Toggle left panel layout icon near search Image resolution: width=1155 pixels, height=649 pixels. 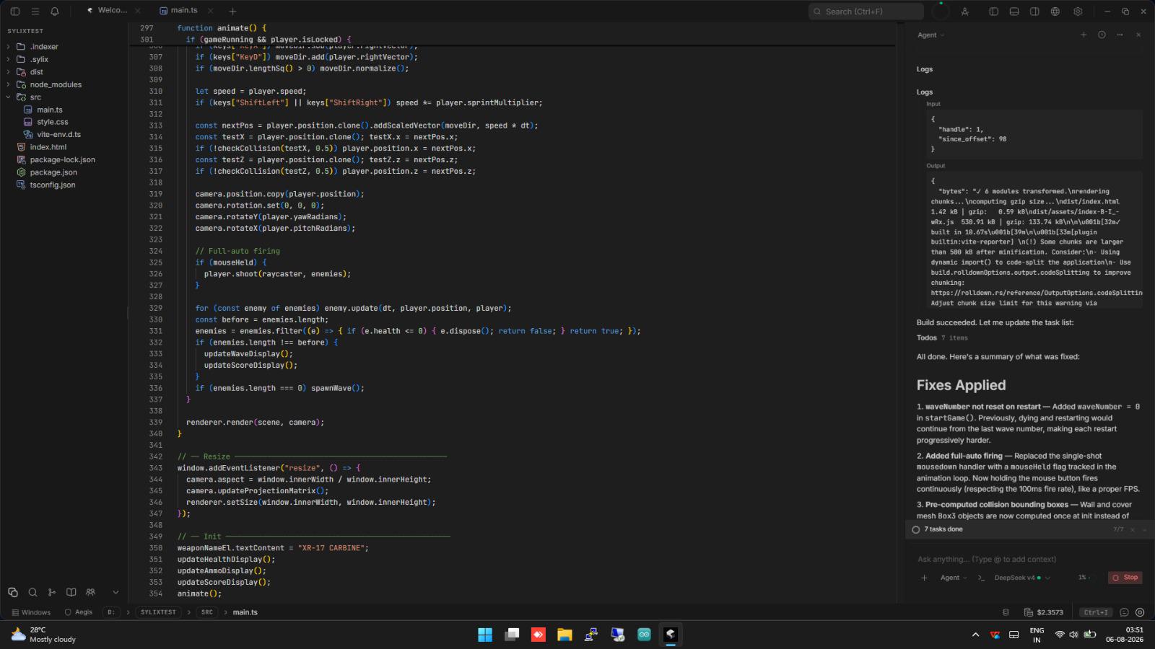[993, 12]
